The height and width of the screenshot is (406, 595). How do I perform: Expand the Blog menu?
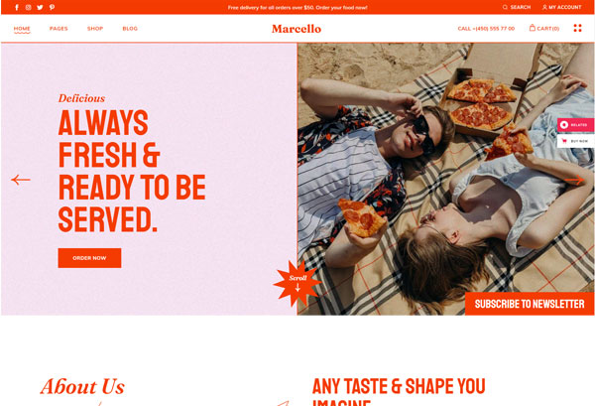[x=130, y=29]
